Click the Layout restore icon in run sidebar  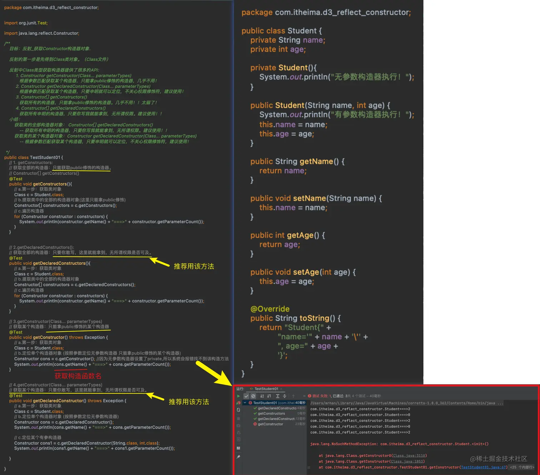239,448
